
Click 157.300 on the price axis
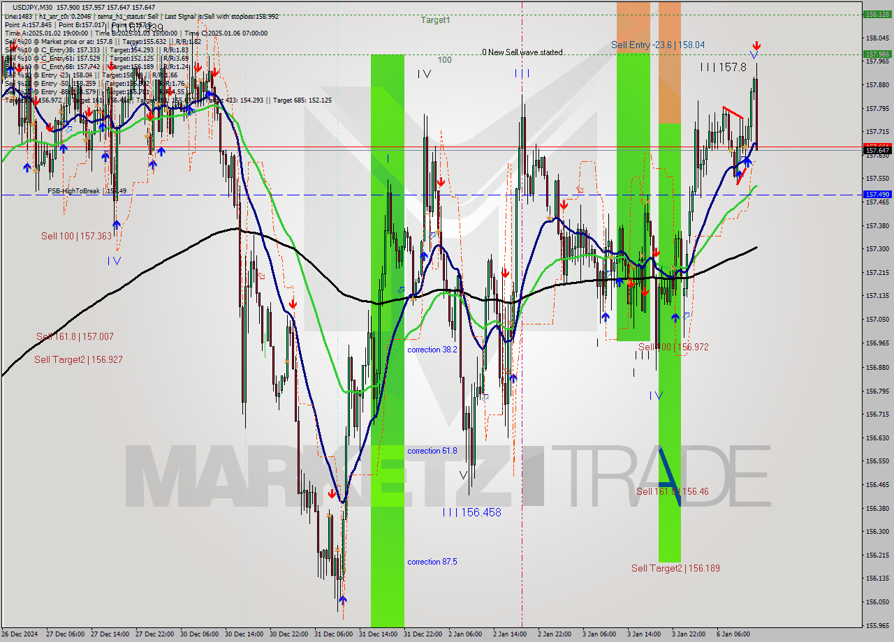click(x=877, y=248)
